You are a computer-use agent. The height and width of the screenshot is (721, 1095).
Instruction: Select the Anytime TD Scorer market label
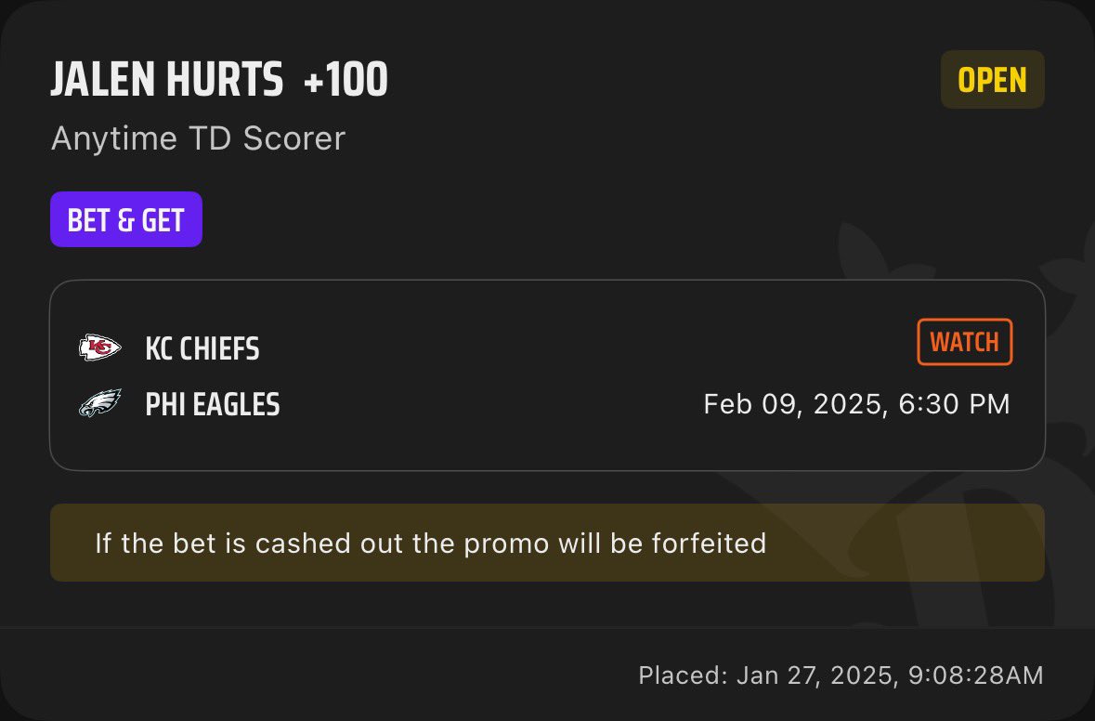pyautogui.click(x=199, y=138)
